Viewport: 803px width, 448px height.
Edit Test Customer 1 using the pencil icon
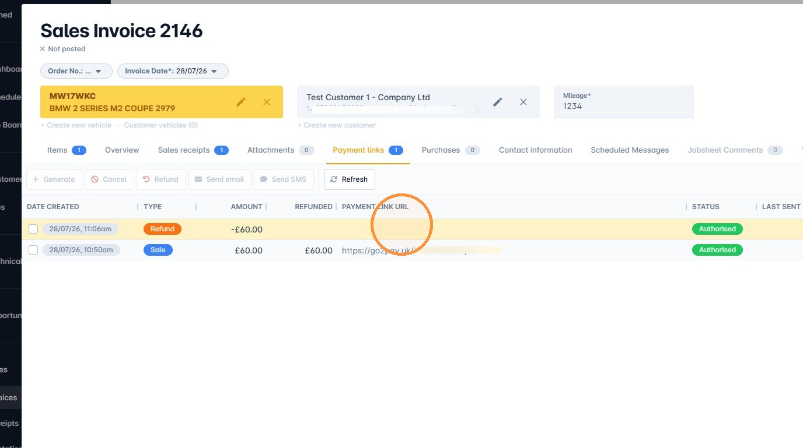(x=498, y=102)
